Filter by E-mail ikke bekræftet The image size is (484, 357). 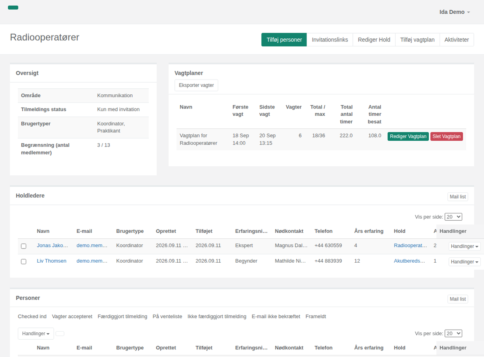[276, 317]
